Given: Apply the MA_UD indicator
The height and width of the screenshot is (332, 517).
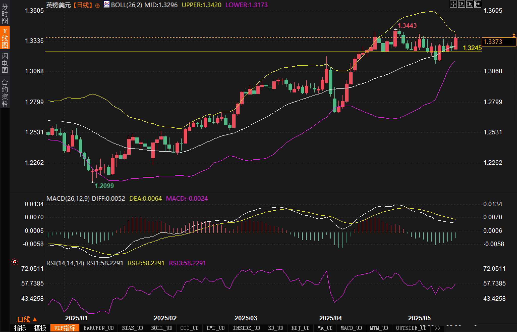Looking at the screenshot, I should click(x=325, y=328).
